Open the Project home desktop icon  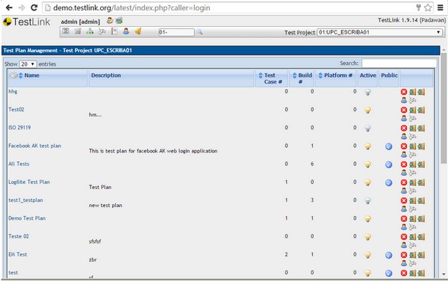click(x=66, y=31)
